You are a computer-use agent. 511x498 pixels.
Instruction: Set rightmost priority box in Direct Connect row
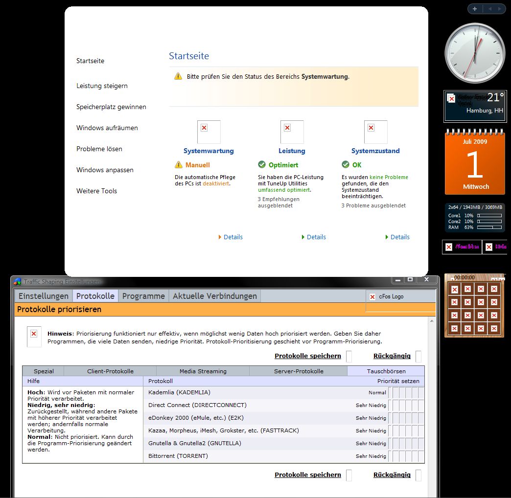pyautogui.click(x=421, y=406)
